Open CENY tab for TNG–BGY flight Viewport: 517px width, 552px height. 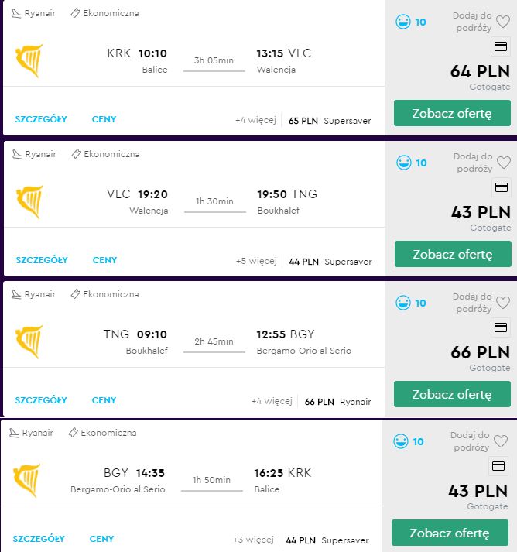point(104,400)
